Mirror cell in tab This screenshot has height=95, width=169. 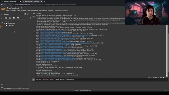[161, 77]
